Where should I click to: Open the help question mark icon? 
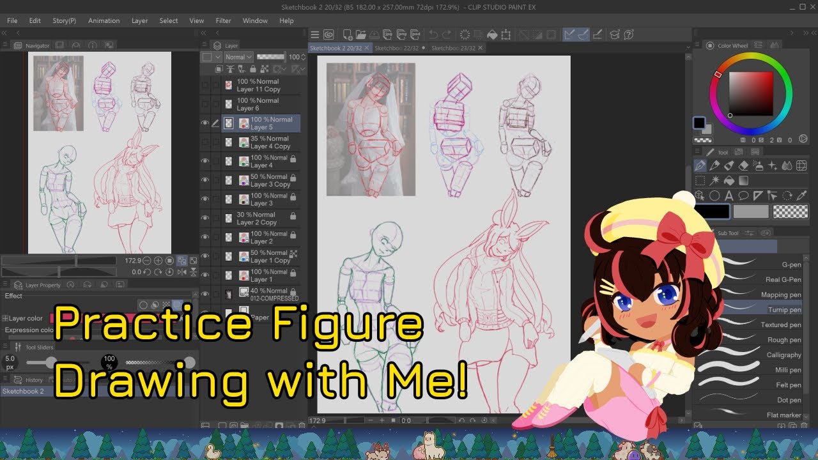(x=629, y=34)
